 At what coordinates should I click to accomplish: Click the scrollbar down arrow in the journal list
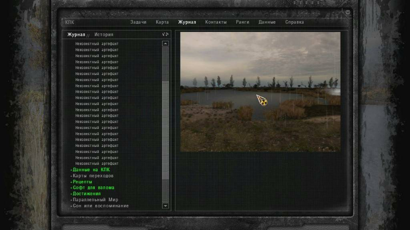pyautogui.click(x=165, y=206)
